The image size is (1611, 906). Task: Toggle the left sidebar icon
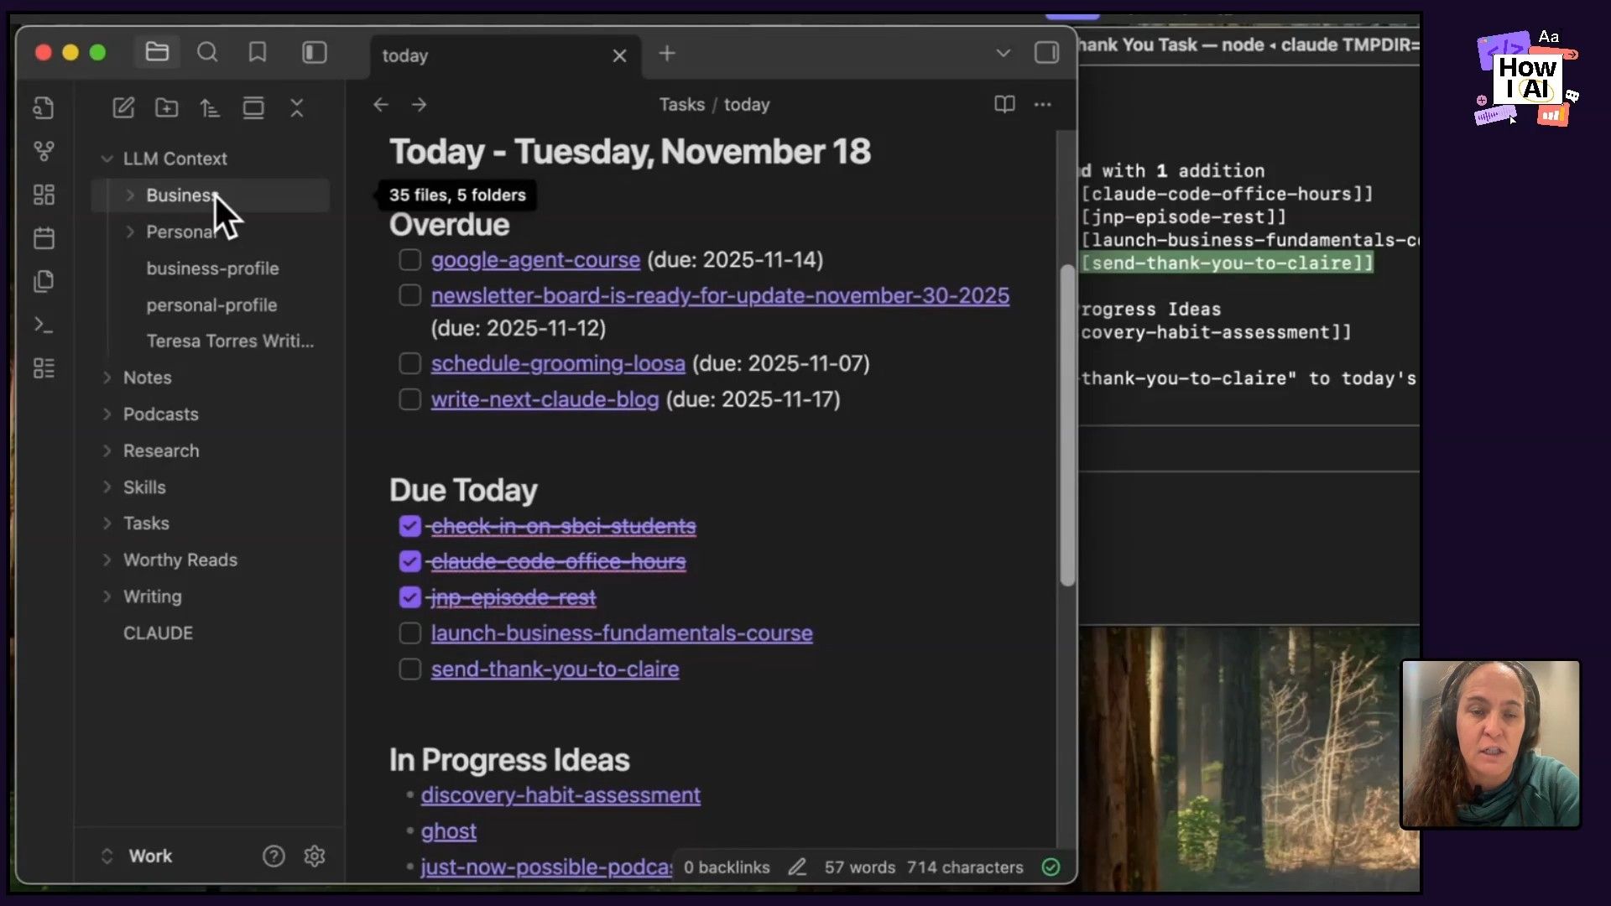[315, 53]
